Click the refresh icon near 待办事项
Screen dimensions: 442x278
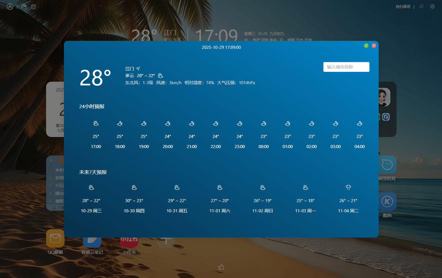tap(421, 6)
